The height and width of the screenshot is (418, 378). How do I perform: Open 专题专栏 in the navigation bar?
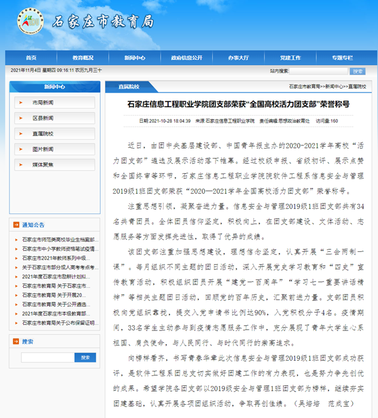tap(343, 57)
